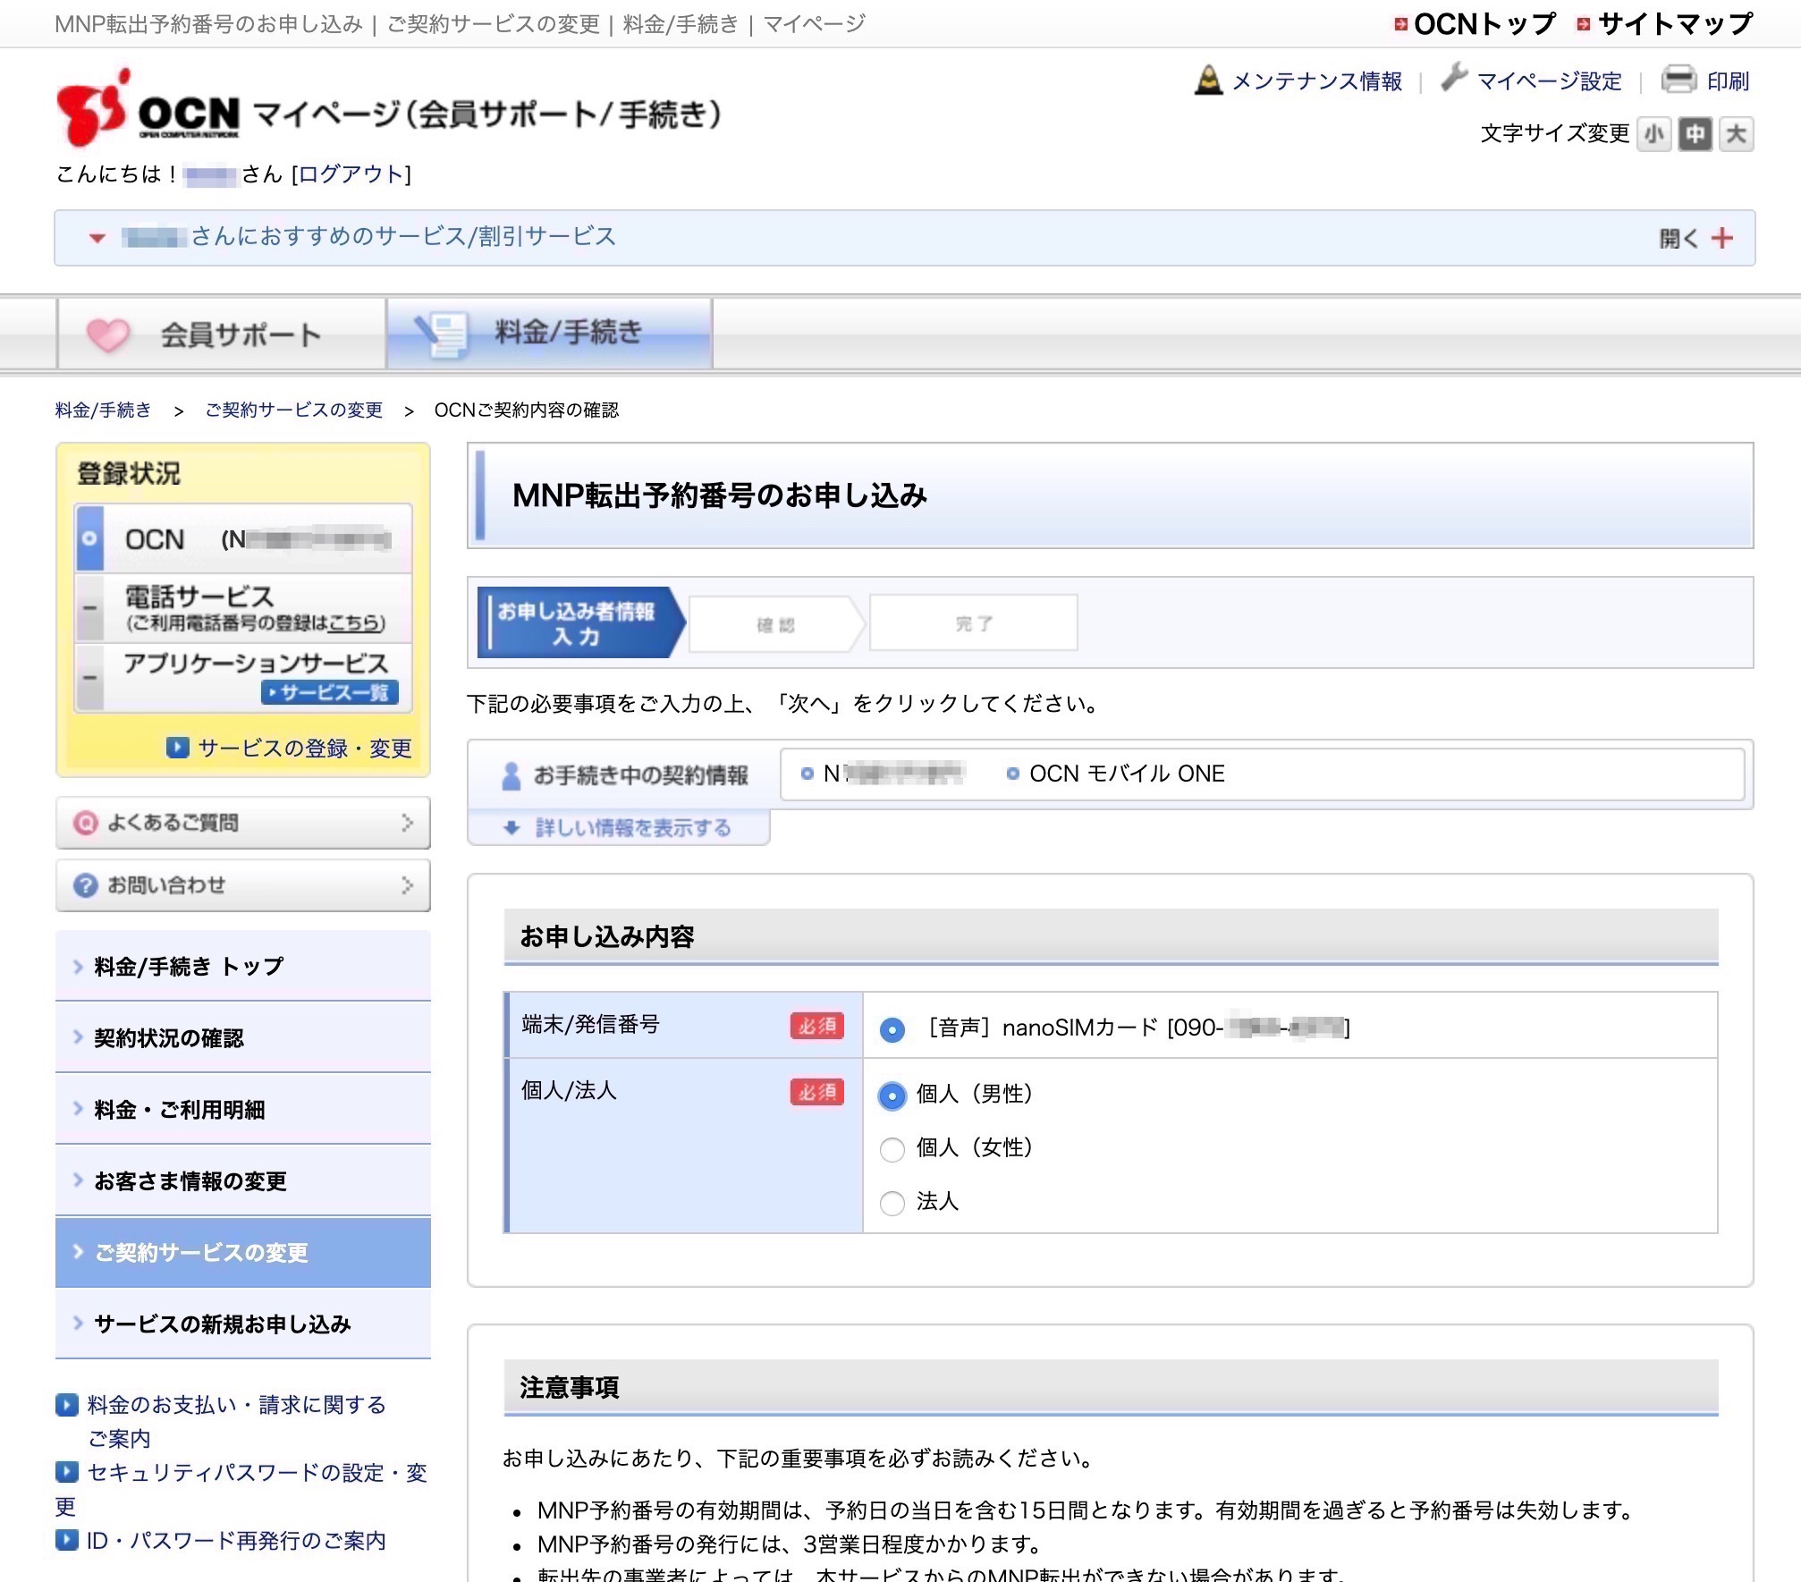The width and height of the screenshot is (1801, 1582).
Task: Open お客さま情報の変更 in side menu
Action: [x=243, y=1180]
